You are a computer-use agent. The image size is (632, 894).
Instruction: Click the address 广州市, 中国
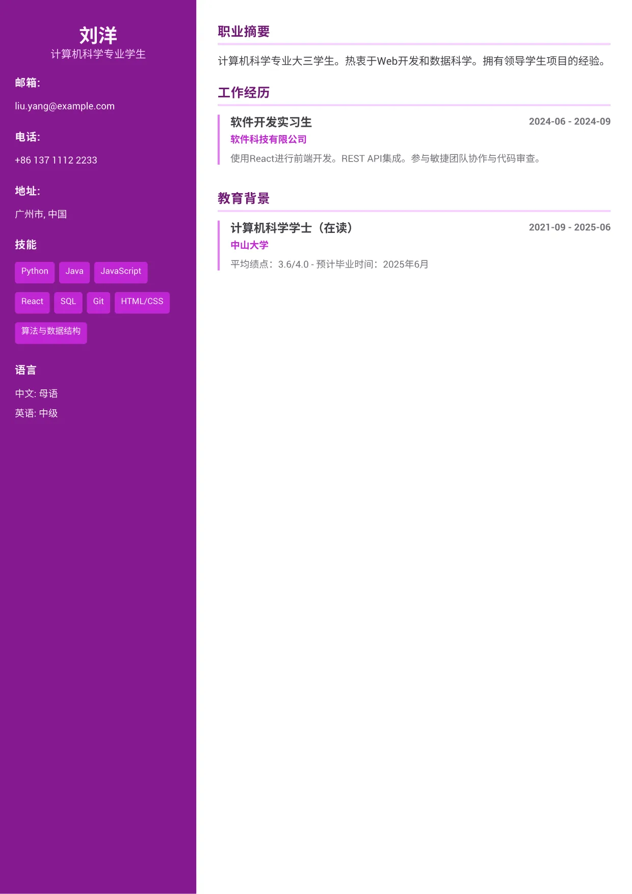click(41, 214)
